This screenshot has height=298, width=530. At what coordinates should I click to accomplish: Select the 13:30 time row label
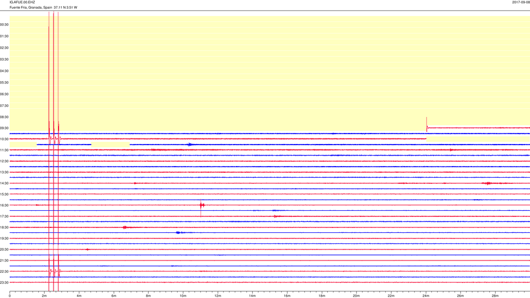(x=4, y=172)
